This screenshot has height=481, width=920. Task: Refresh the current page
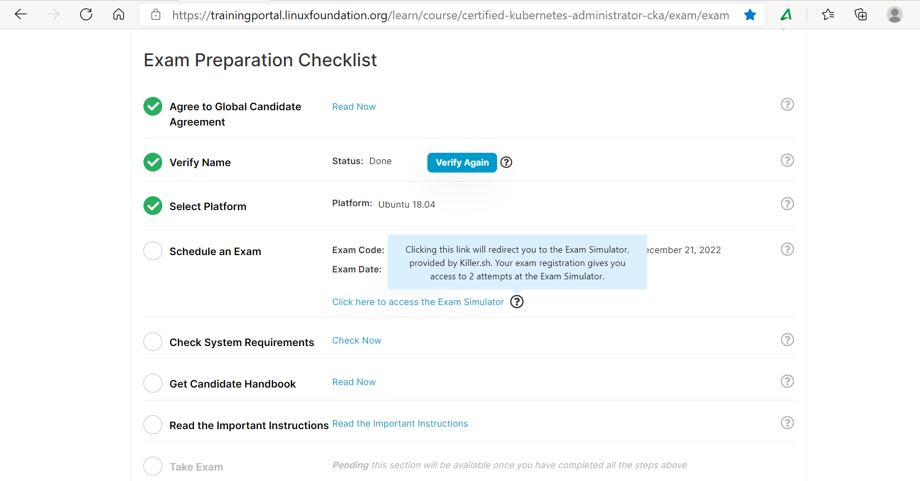click(x=86, y=14)
